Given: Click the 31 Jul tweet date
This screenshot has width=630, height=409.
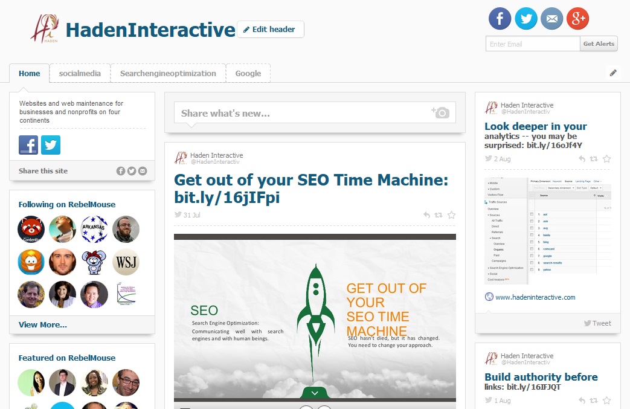Looking at the screenshot, I should (x=191, y=215).
